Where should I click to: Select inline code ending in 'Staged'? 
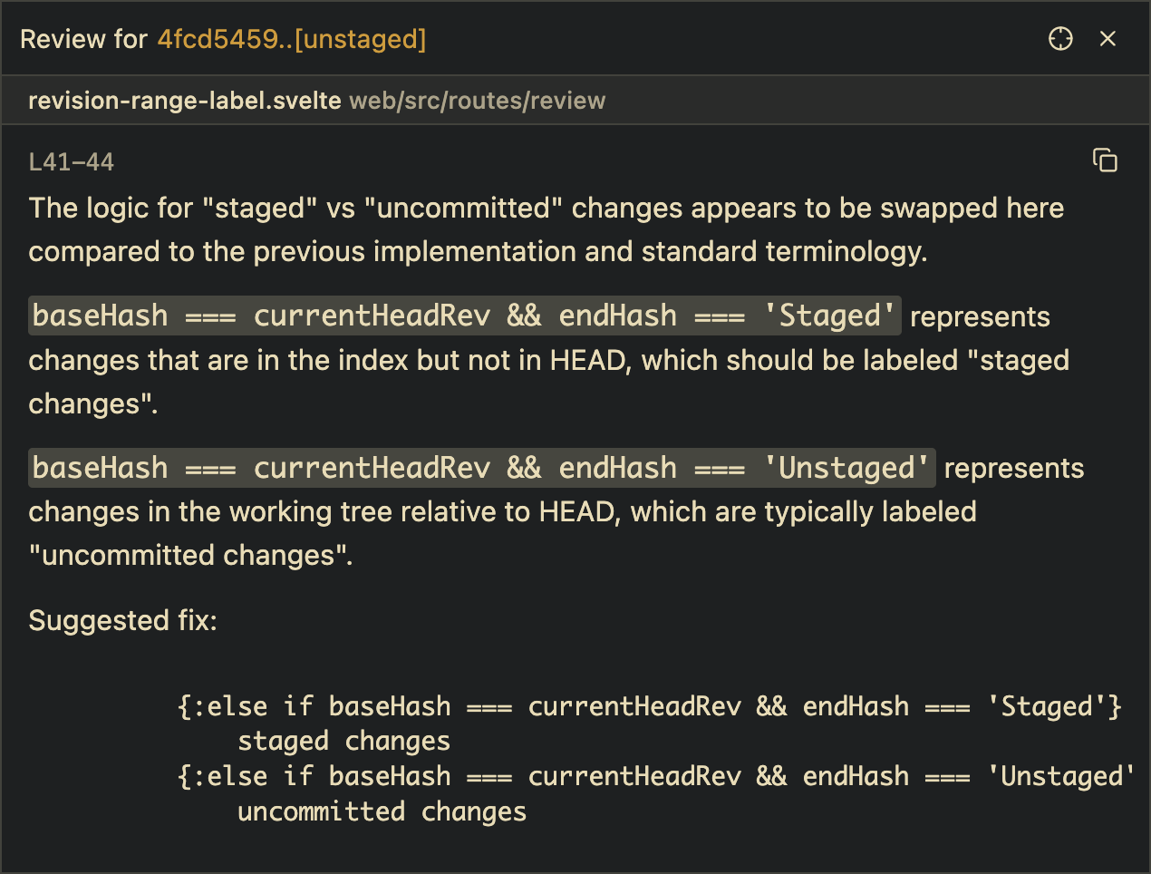point(464,316)
